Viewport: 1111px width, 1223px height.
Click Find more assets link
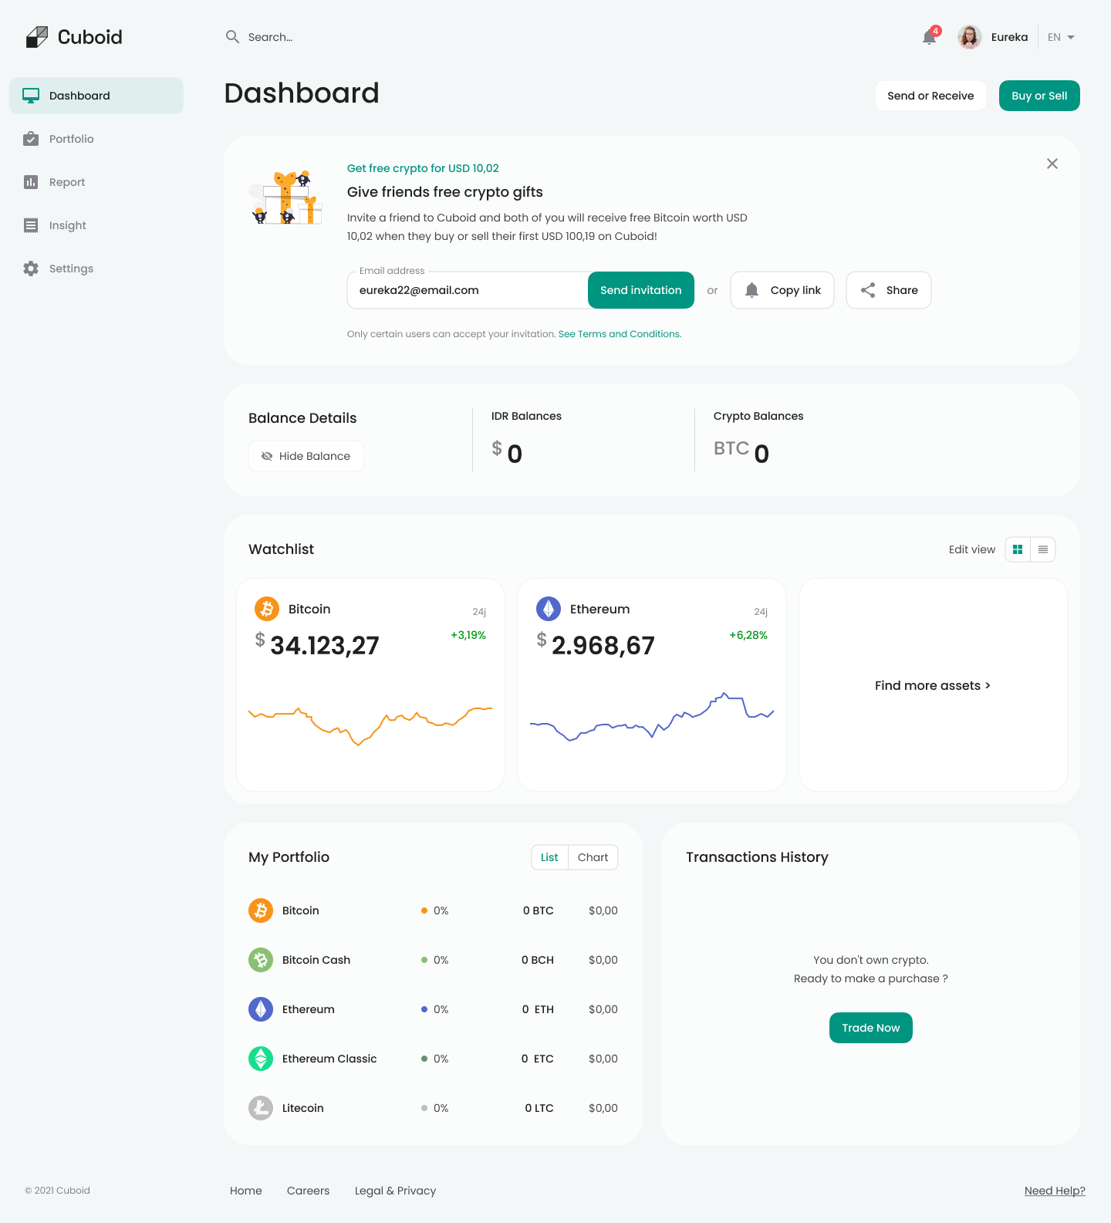[933, 685]
